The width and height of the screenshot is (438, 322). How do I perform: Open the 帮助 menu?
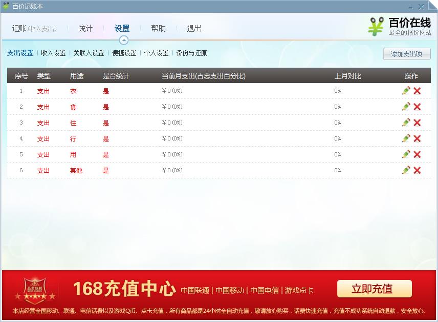coord(158,29)
